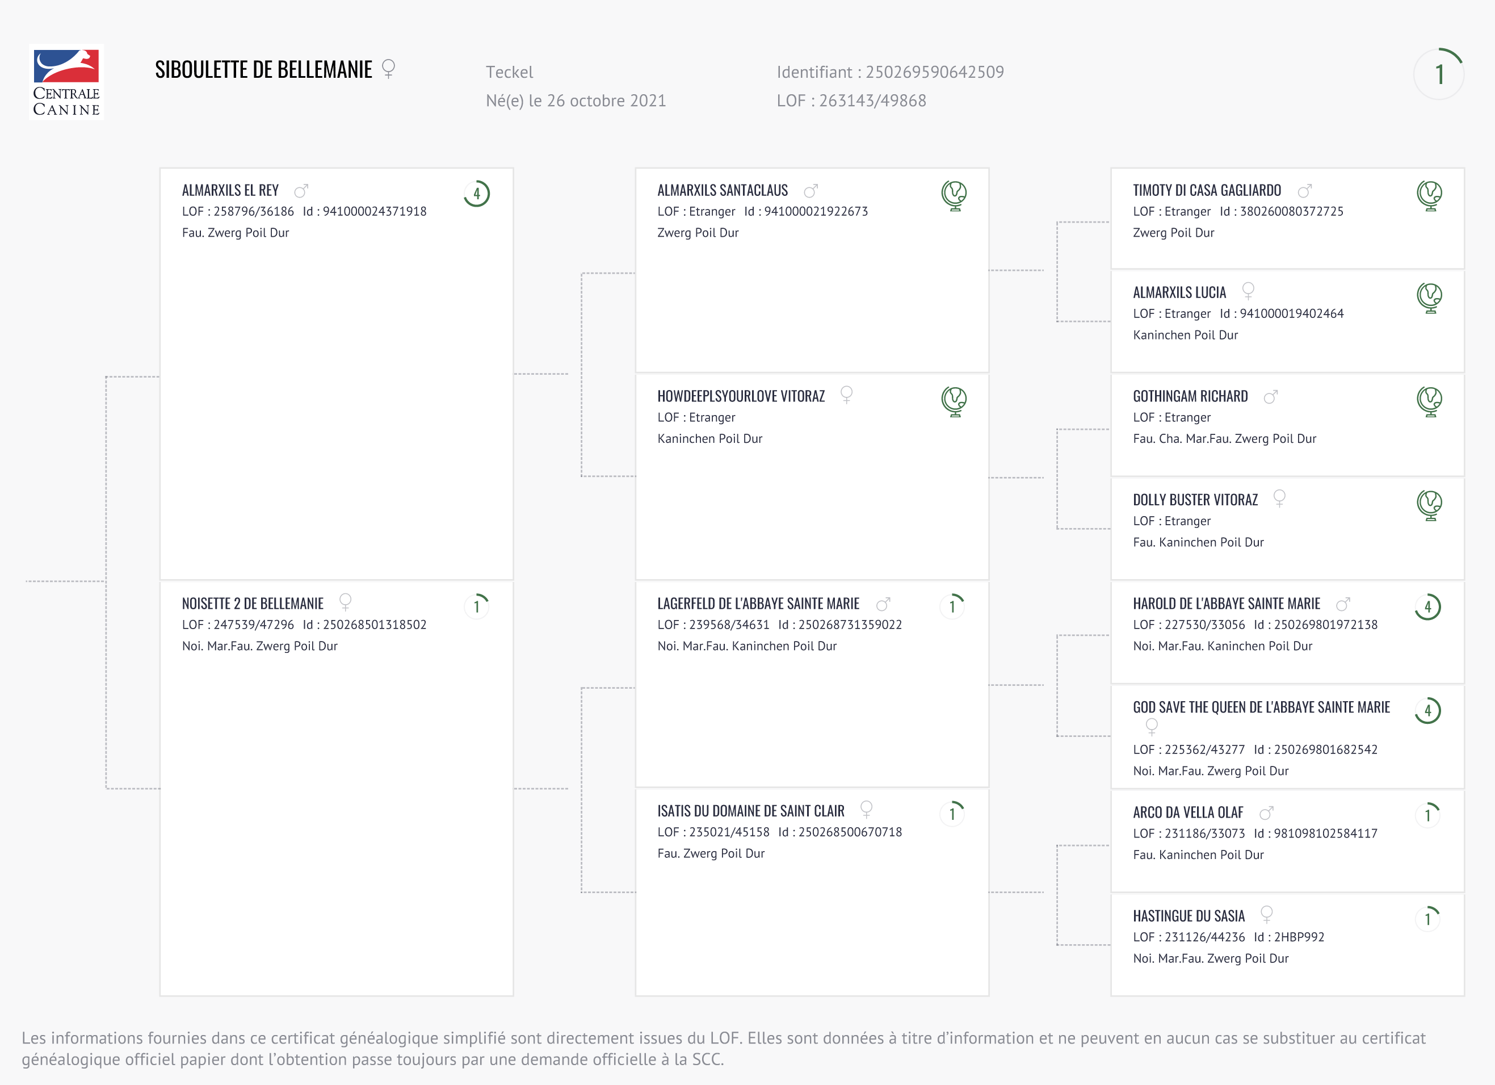Click the Siboulette De Bellemanie title

tap(263, 70)
